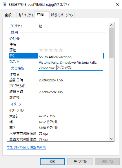The width and height of the screenshot is (122, 168).
Task: Confirm with the OK button
Action: (52, 162)
